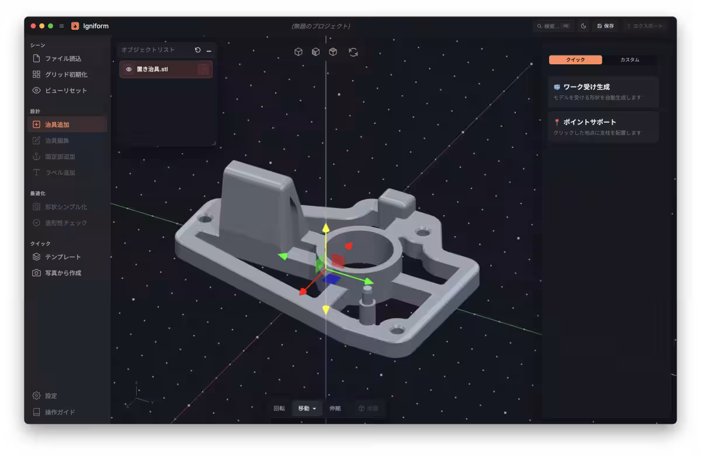Screen dimensions: 701x456
Task: Grab the upward yellow gizmo arrow
Action: point(326,227)
